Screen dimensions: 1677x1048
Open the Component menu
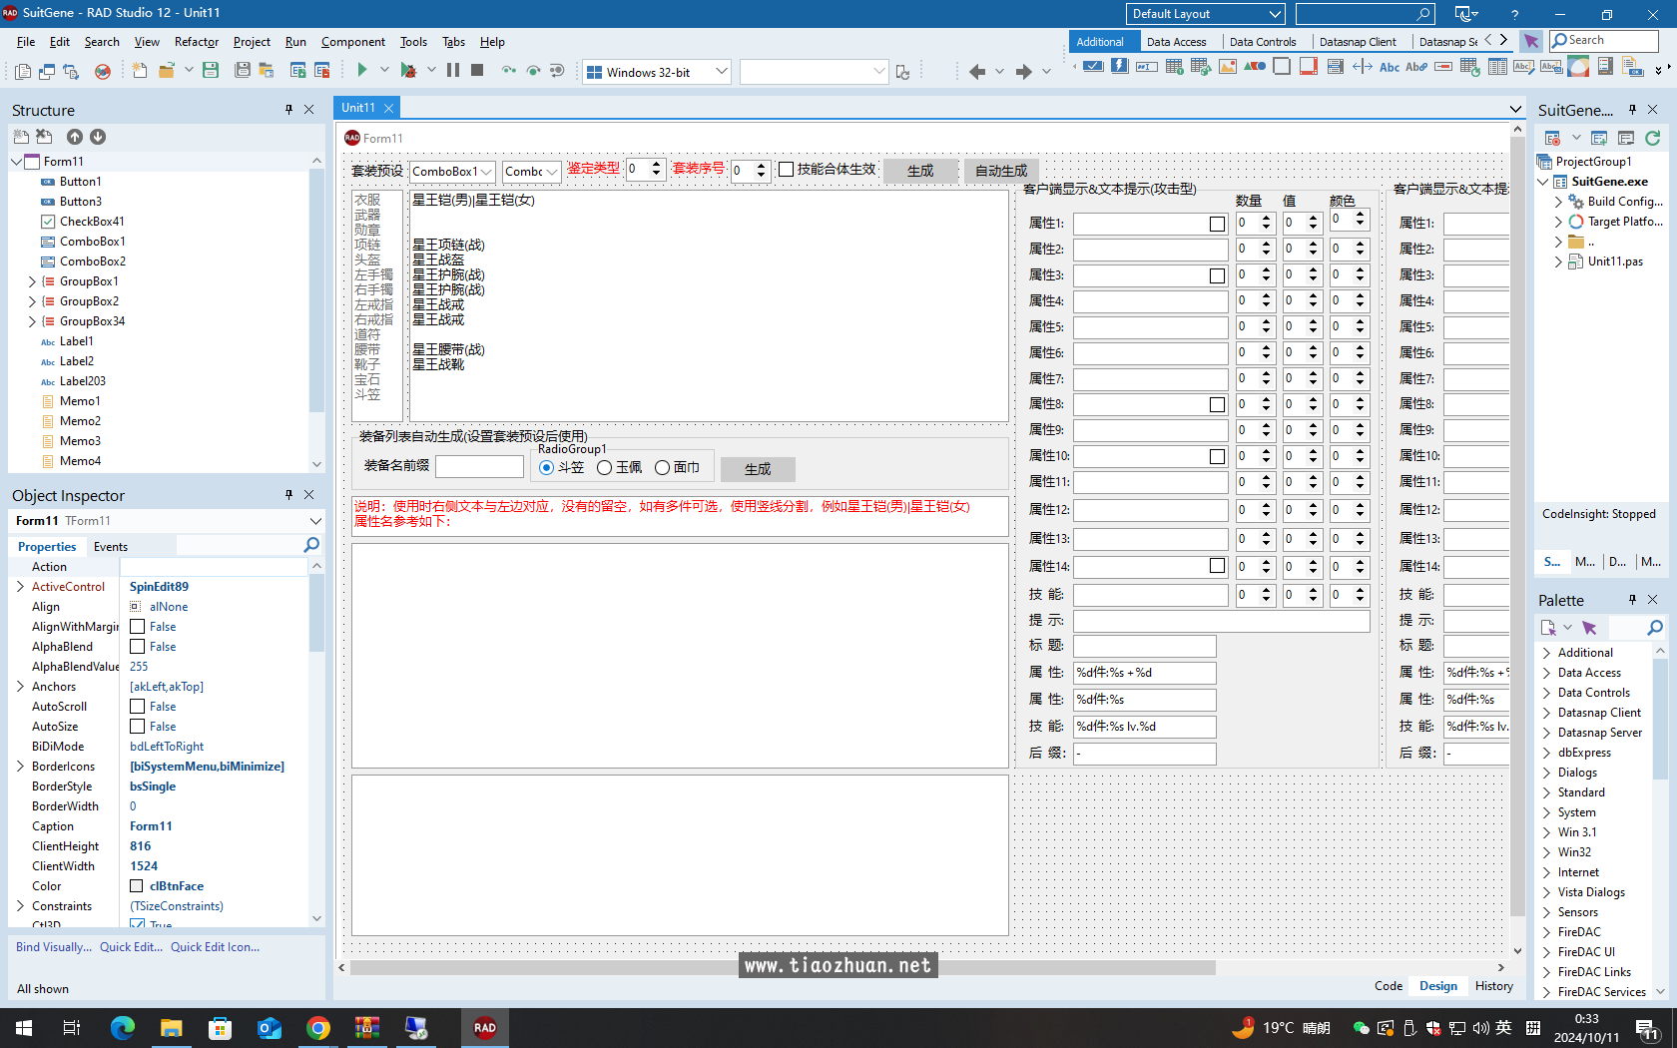(x=352, y=42)
